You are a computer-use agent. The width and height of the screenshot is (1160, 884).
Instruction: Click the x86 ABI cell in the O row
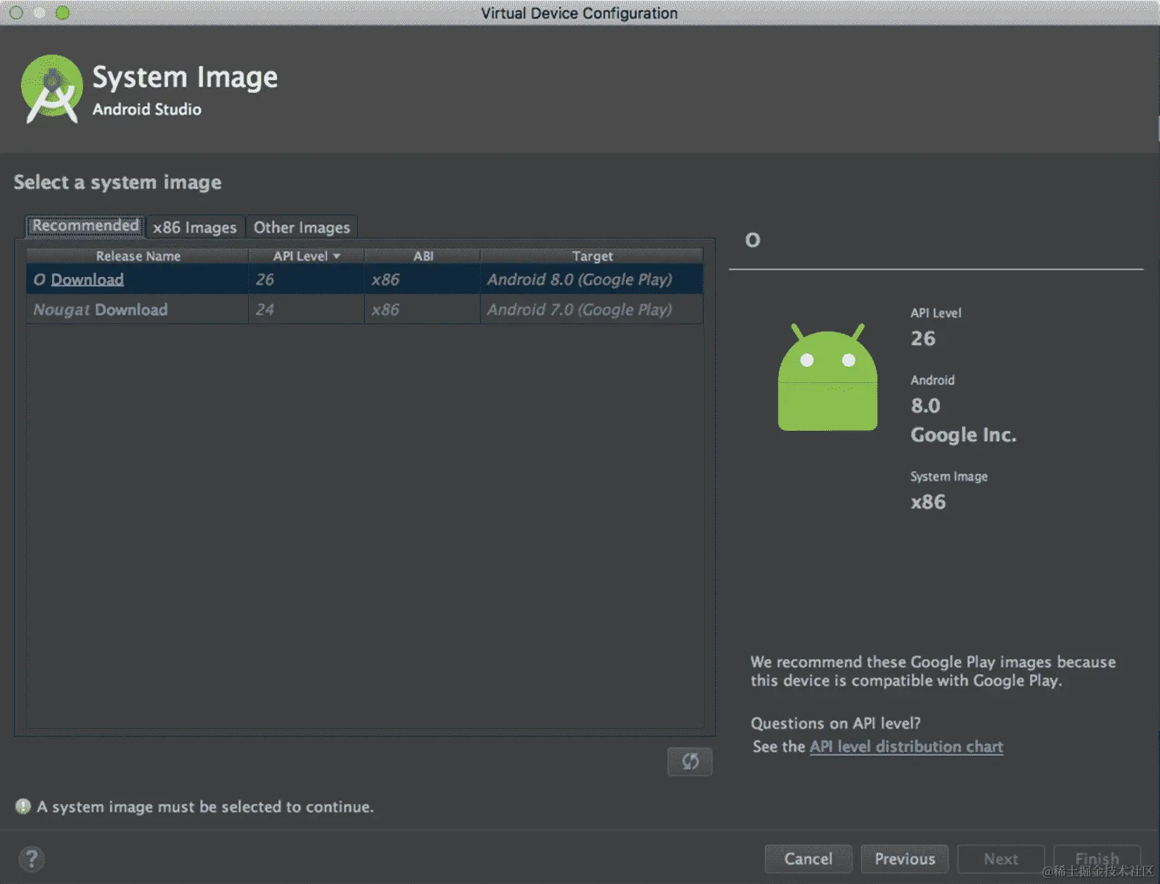point(423,279)
